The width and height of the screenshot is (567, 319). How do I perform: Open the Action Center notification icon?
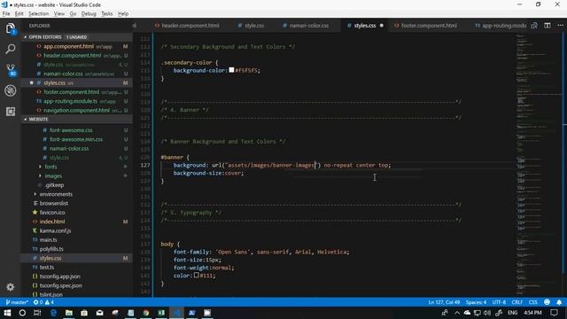(554, 313)
